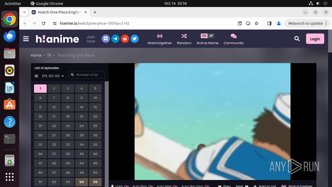Bookmark this page with the star

(x=257, y=23)
